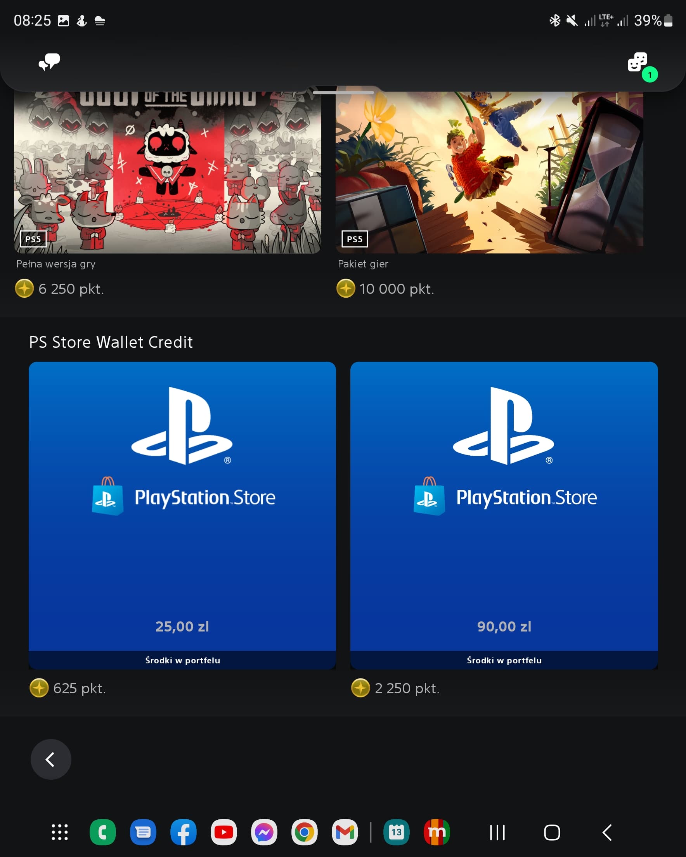Launch Facebook from the taskbar
The width and height of the screenshot is (686, 857).
[x=183, y=832]
